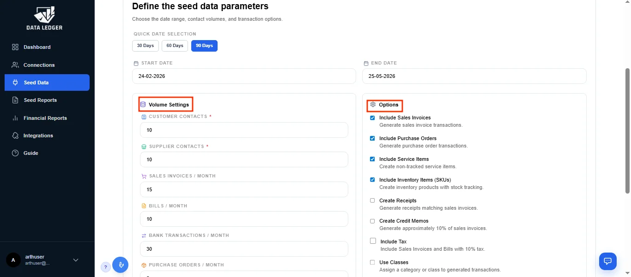Click the Guide question mark icon
This screenshot has width=631, height=277.
click(x=15, y=153)
